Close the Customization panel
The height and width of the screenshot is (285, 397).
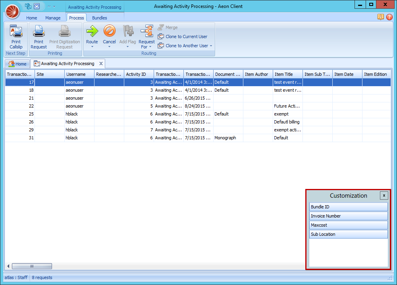[x=384, y=195]
